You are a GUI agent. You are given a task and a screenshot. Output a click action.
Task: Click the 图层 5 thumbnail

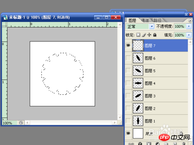(x=138, y=70)
